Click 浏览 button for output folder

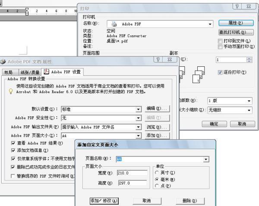(157, 127)
